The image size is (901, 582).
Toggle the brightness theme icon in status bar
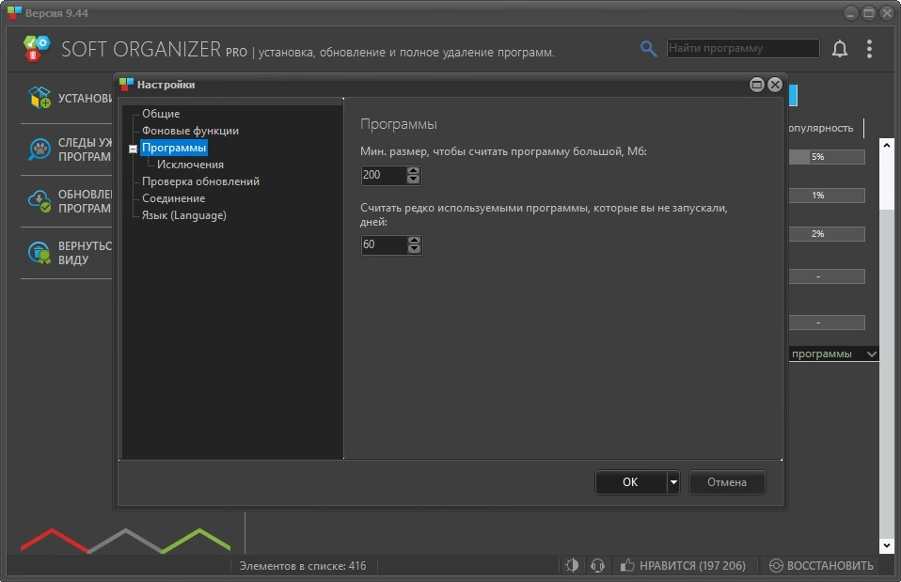pos(573,565)
